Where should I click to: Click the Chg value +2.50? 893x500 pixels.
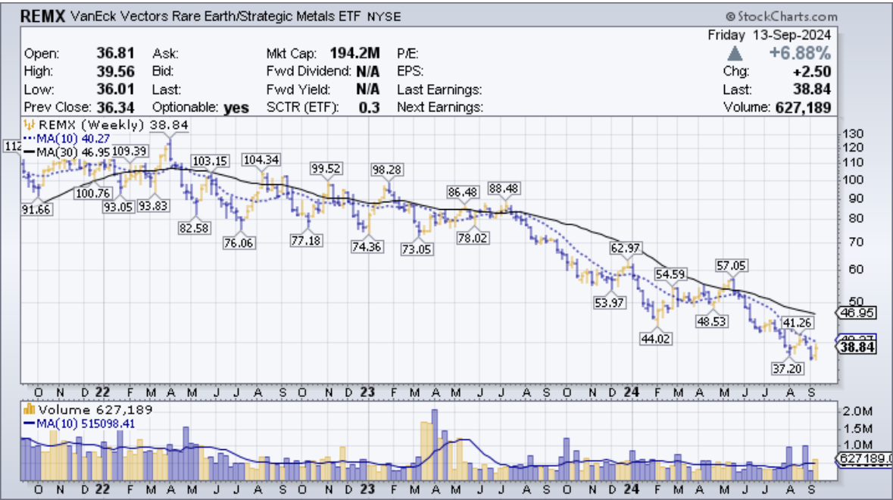[811, 71]
